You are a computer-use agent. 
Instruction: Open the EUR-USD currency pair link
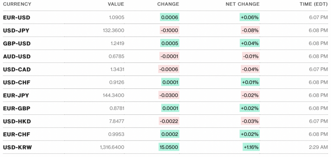(17, 17)
